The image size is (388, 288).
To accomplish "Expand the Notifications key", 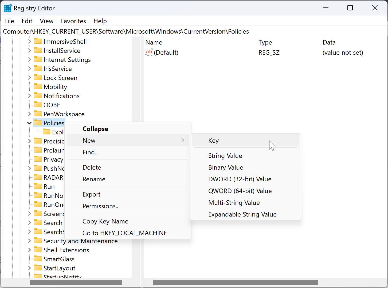I will coord(29,96).
